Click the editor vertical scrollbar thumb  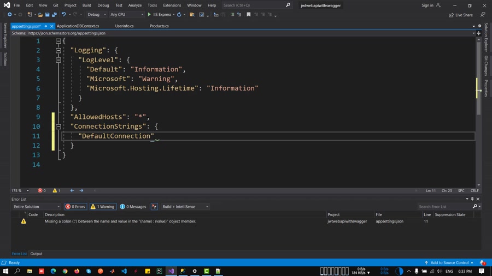[x=478, y=78]
